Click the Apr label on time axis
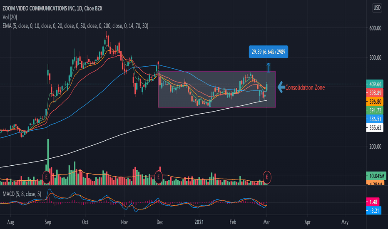Screen dimensions: 388x229 308,222
